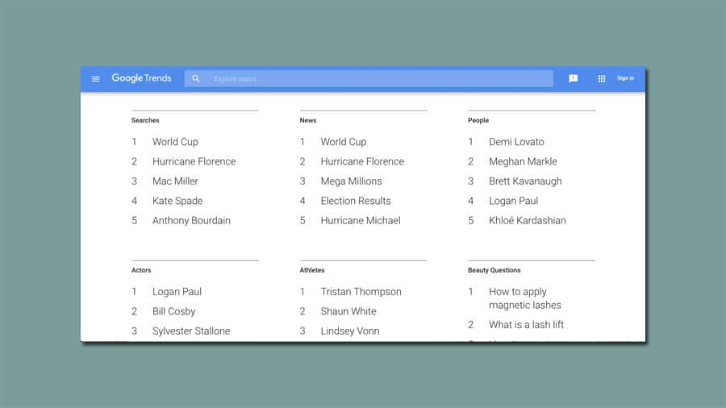The height and width of the screenshot is (408, 726).
Task: Open the send feedback icon
Action: 574,79
